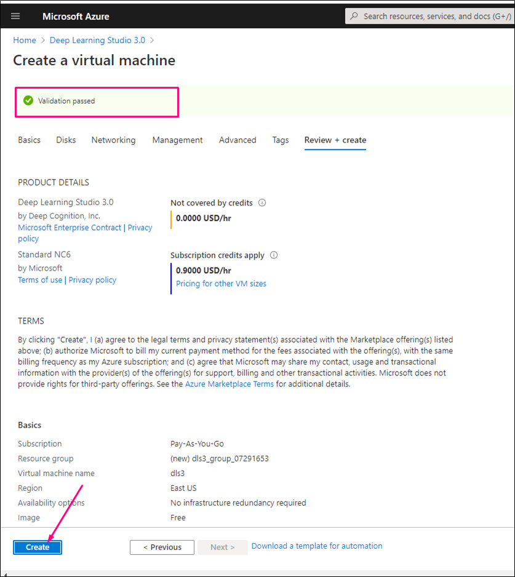Click No infrastructure redundancy required value

coord(238,503)
